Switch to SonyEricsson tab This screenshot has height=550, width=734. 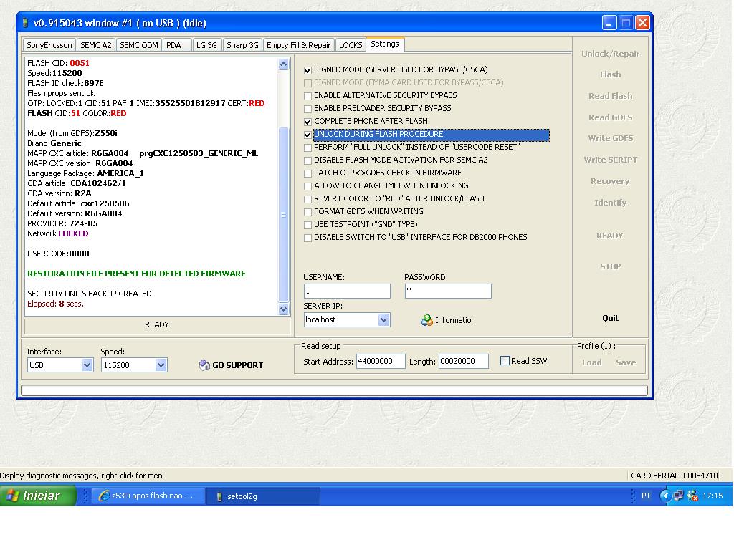click(49, 45)
